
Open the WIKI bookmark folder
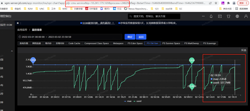[x=63, y=9]
